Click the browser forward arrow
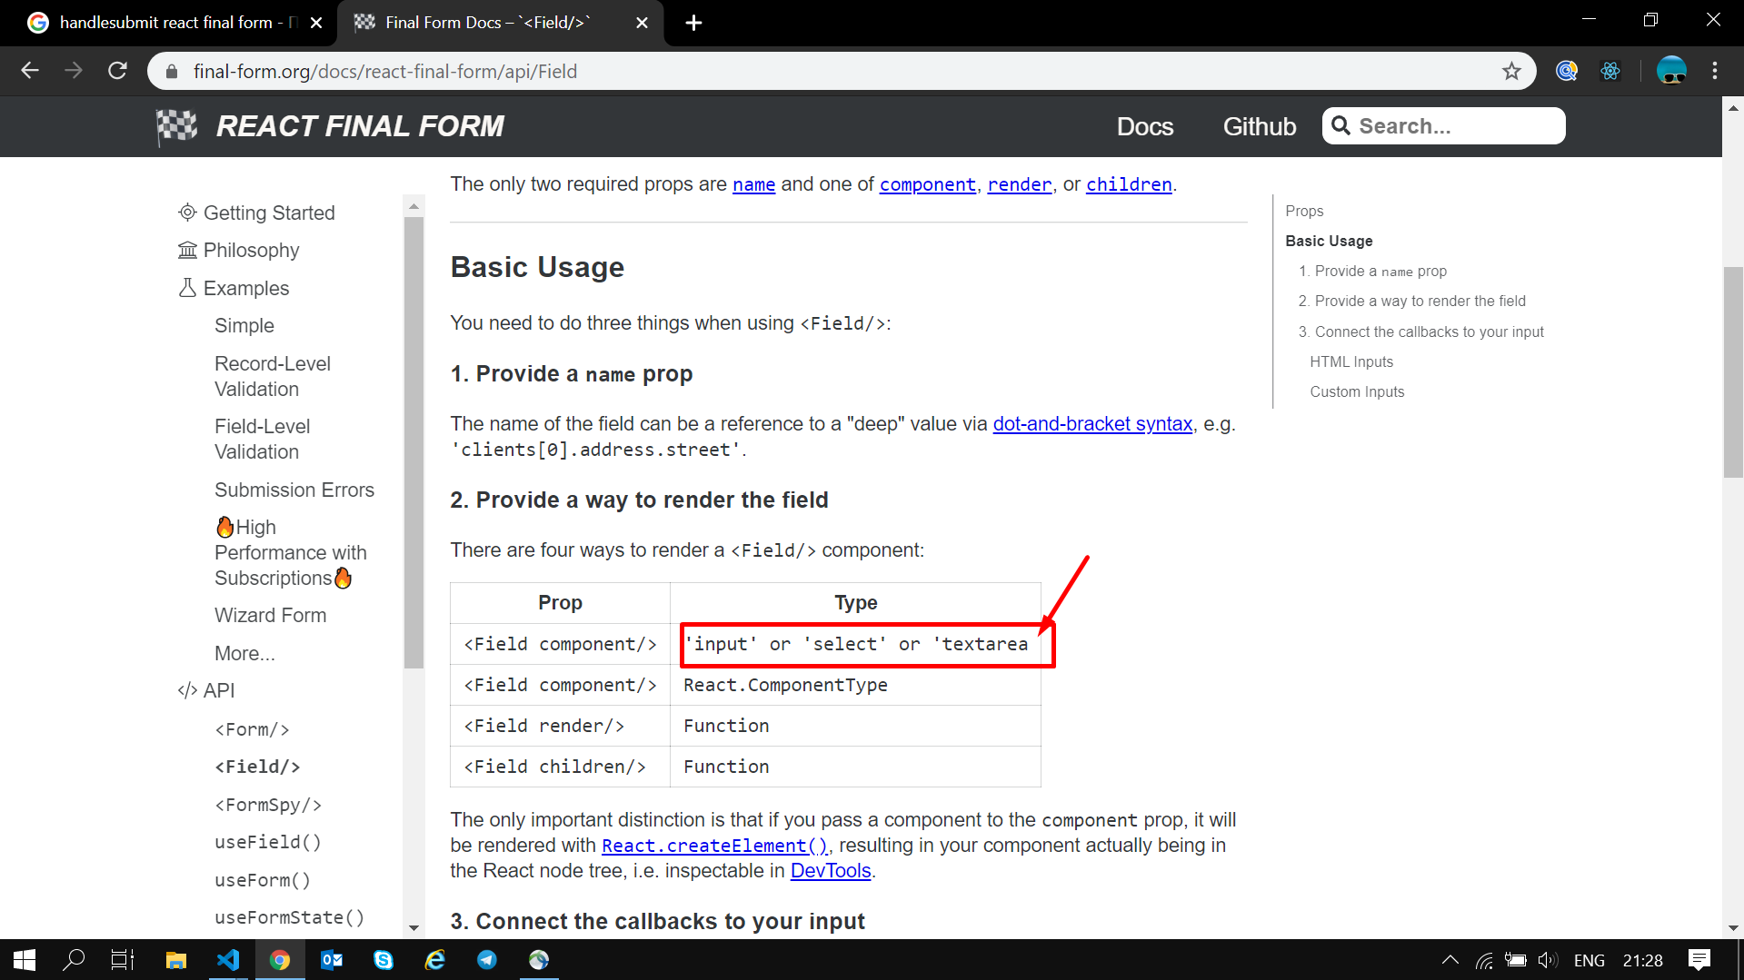1744x980 pixels. 74,71
